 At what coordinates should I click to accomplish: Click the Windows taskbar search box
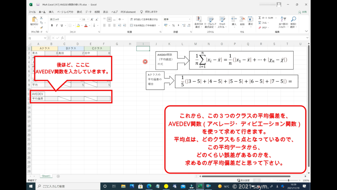[66, 186]
